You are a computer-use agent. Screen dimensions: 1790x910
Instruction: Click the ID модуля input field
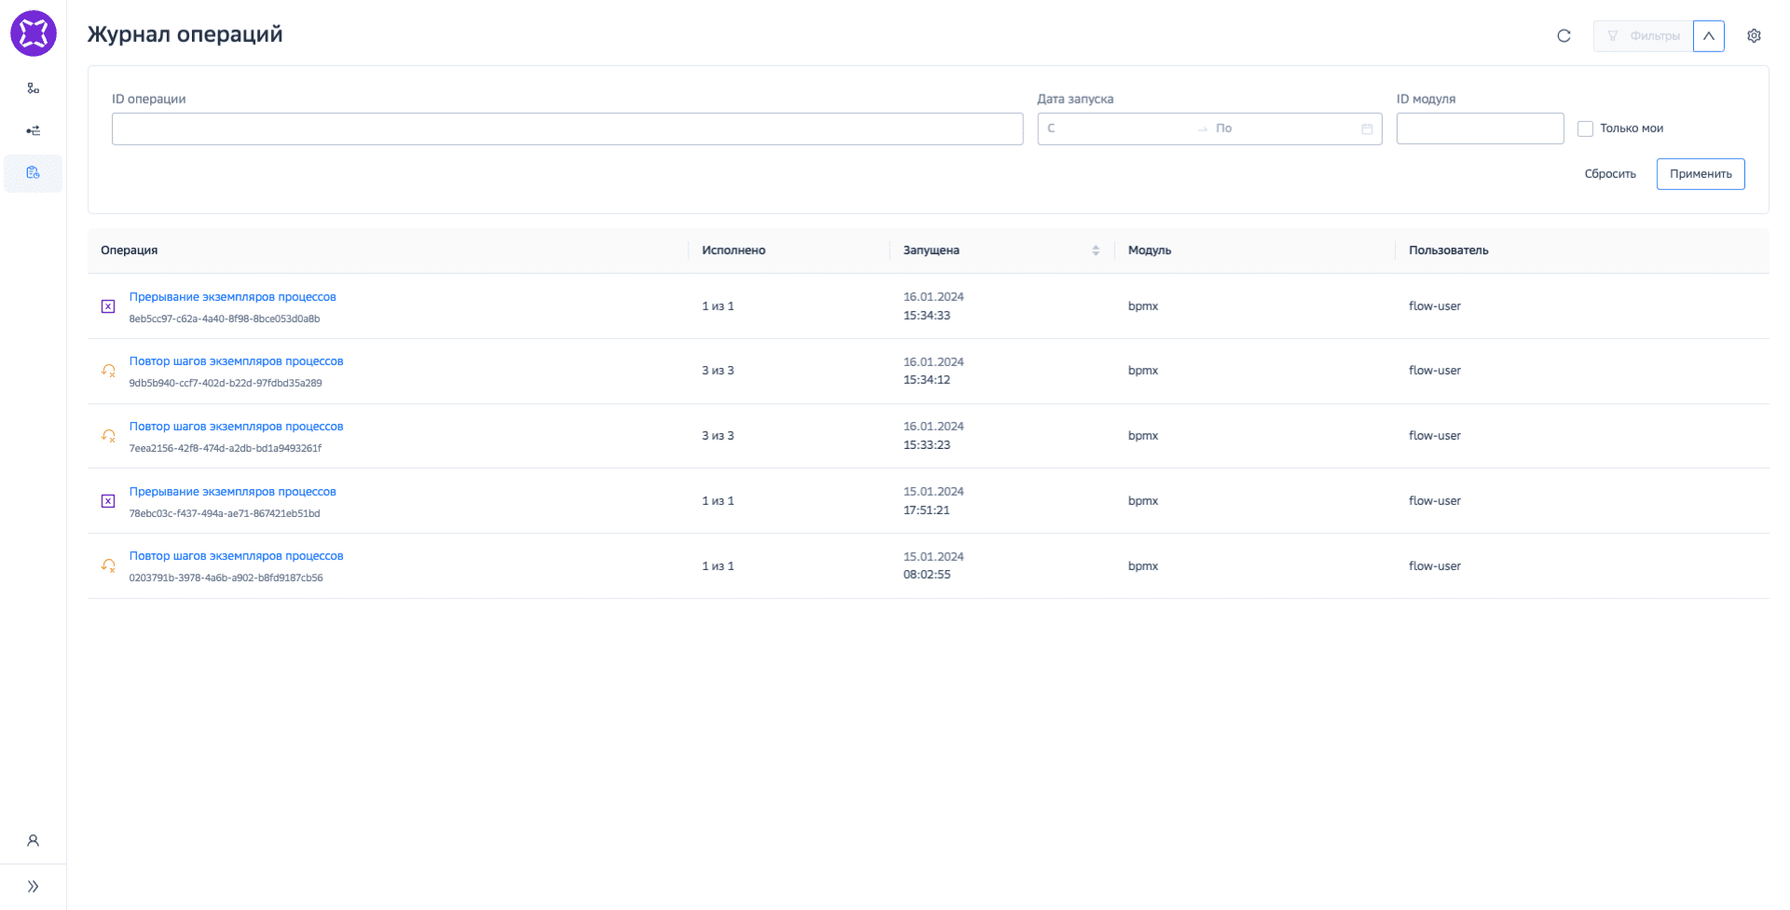pos(1479,129)
